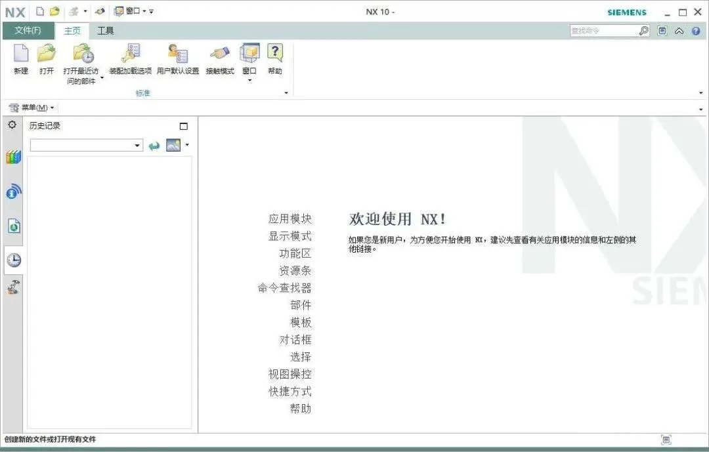Switch to the 工具 tab
This screenshot has height=452, width=709.
point(105,31)
